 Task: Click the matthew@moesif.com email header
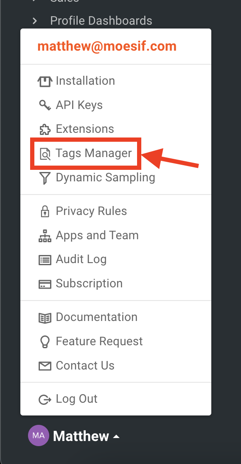tap(107, 46)
